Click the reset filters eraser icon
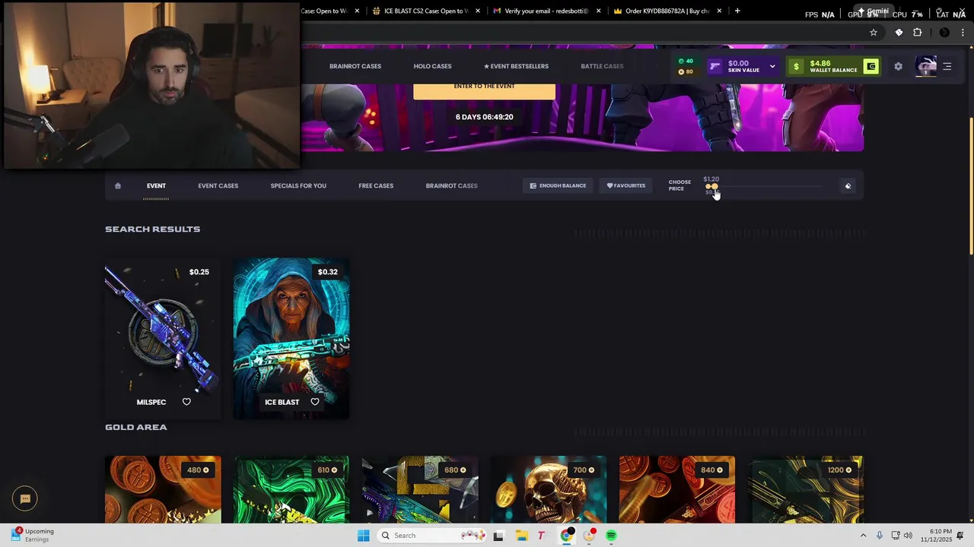Image resolution: width=974 pixels, height=547 pixels. (848, 185)
